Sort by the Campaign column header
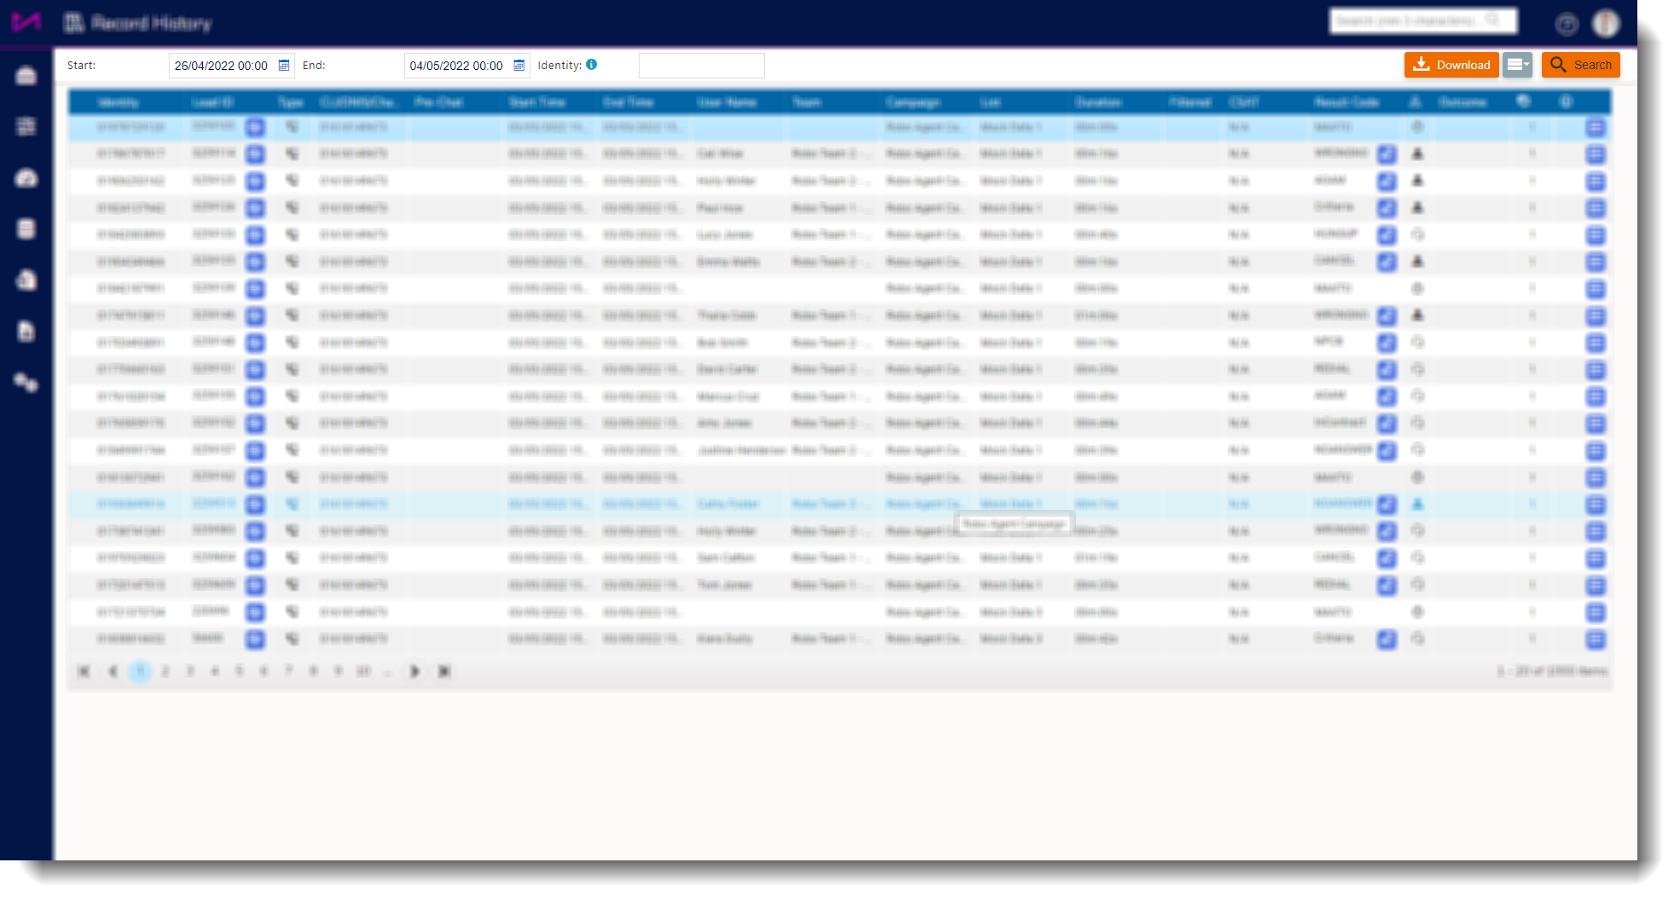The width and height of the screenshot is (1680, 903). click(x=912, y=102)
